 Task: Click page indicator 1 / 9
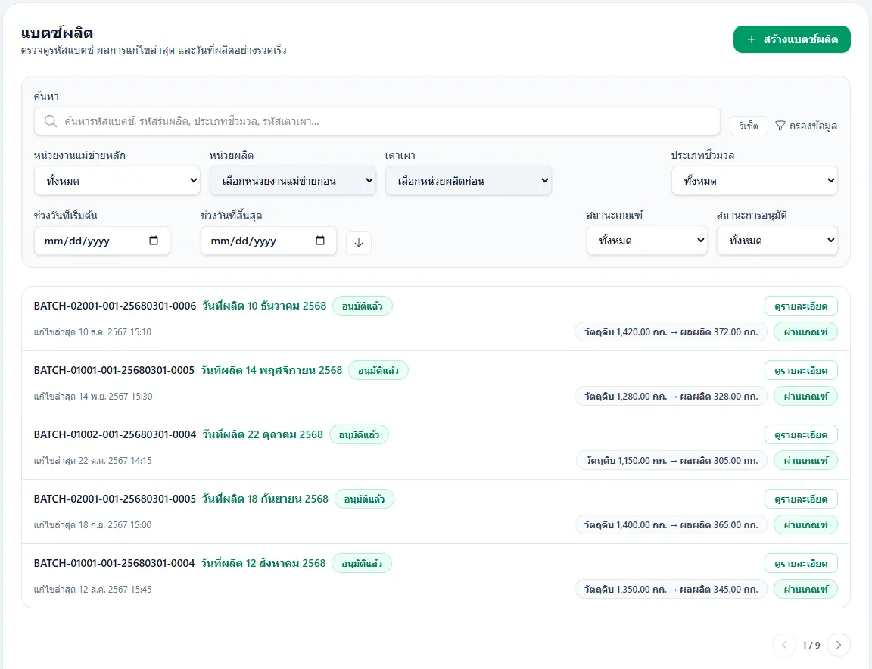(811, 645)
